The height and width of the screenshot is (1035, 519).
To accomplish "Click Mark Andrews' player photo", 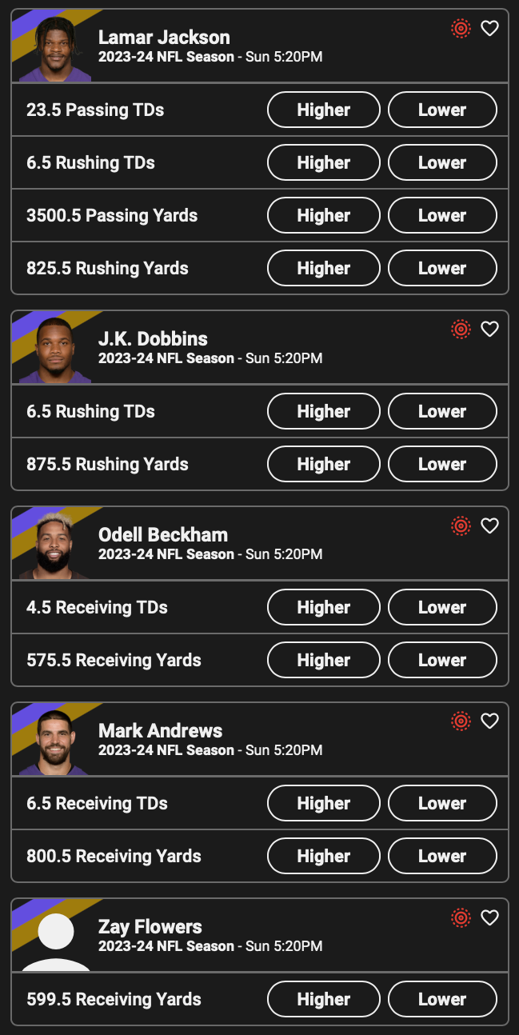I will 55,741.
